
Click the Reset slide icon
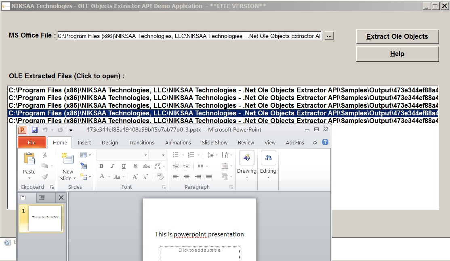tap(84, 166)
